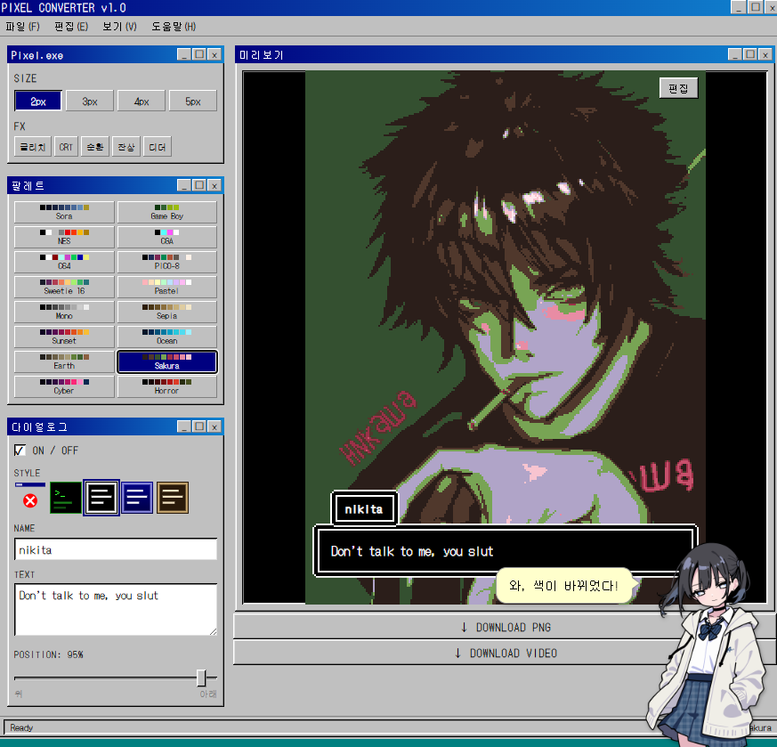This screenshot has width=777, height=747.
Task: Close the 다이얼로그 panel
Action: coord(214,426)
